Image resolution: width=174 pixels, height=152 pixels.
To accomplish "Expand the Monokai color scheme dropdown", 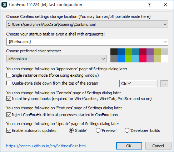I will coord(56,59).
